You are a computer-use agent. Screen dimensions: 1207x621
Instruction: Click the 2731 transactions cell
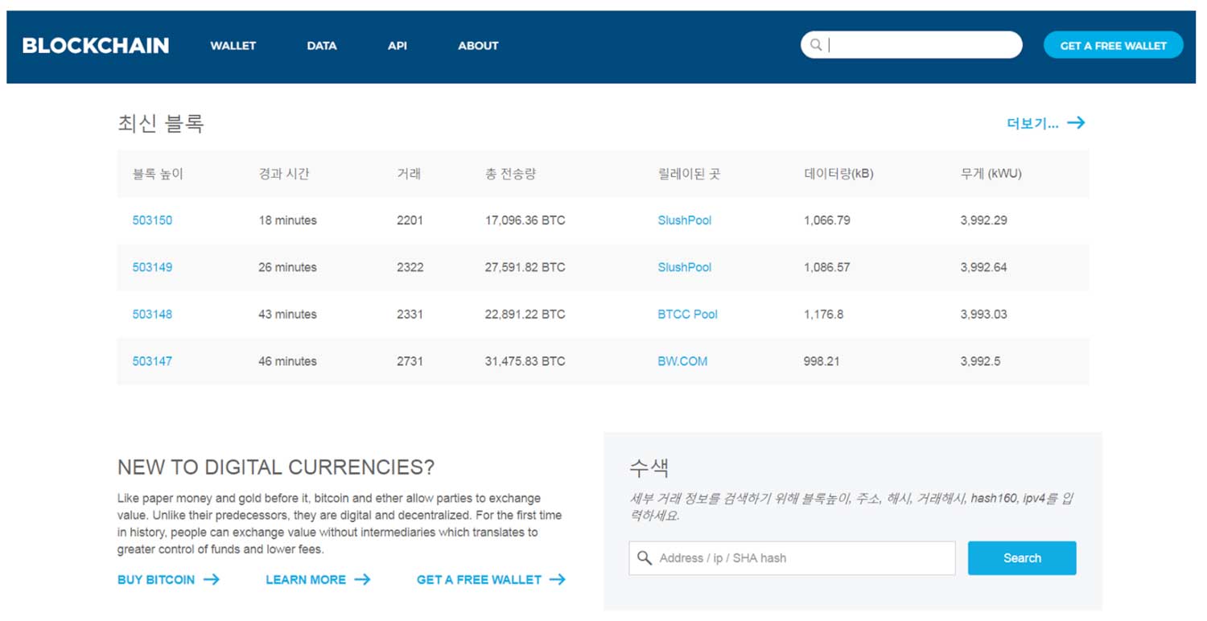click(410, 361)
